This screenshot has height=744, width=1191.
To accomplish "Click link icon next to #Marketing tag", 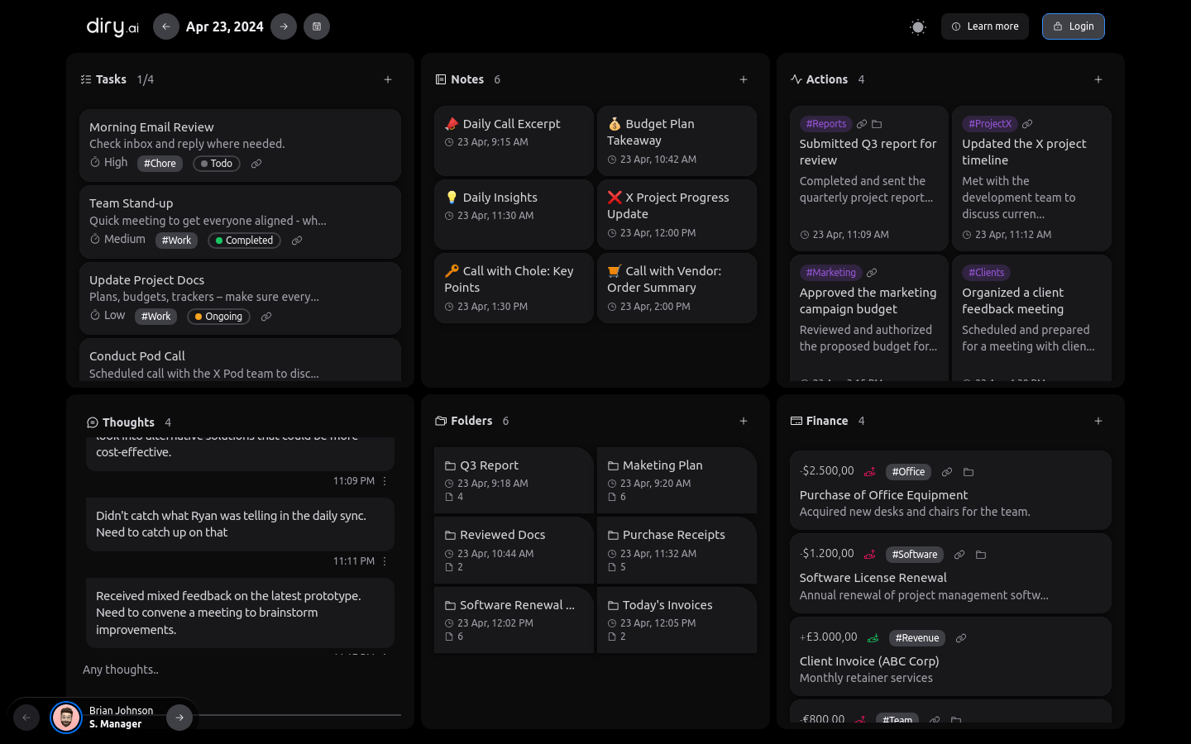I will (872, 273).
